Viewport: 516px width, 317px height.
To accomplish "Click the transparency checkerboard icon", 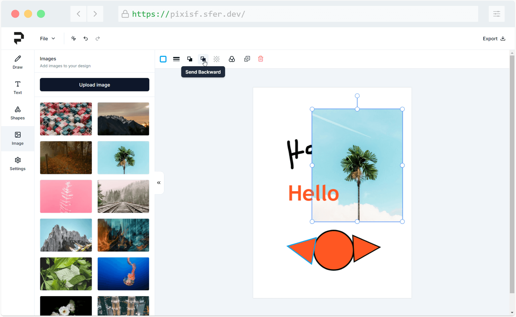I will pos(217,59).
